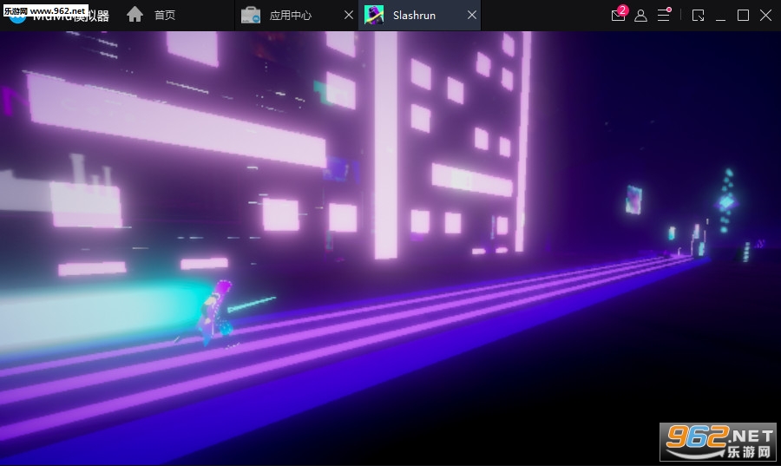Click the home house icon
Viewport: 781px width, 466px height.
[135, 15]
